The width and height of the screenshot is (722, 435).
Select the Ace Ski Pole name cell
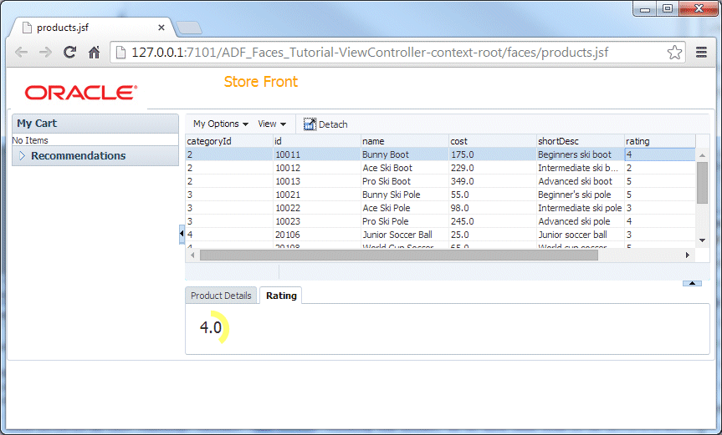pos(404,208)
